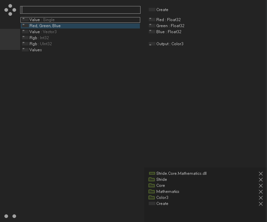The width and height of the screenshot is (267, 222).
Task: Select the 'Value : Single' entry
Action: pos(81,20)
